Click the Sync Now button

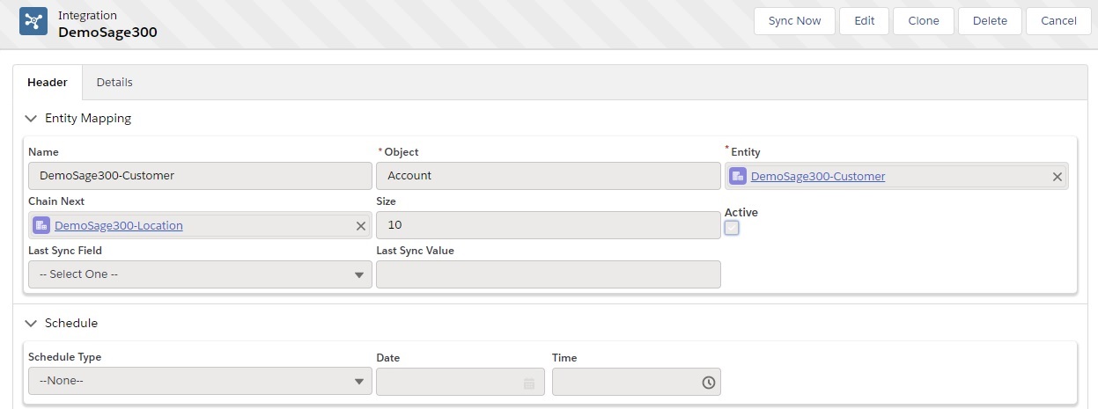click(x=794, y=21)
